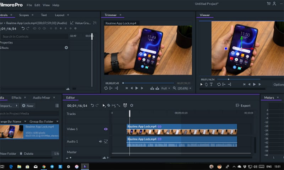Toggle loop playback in Trimmer
Image resolution: width=284 pixels, height=170 pixels.
click(x=106, y=88)
